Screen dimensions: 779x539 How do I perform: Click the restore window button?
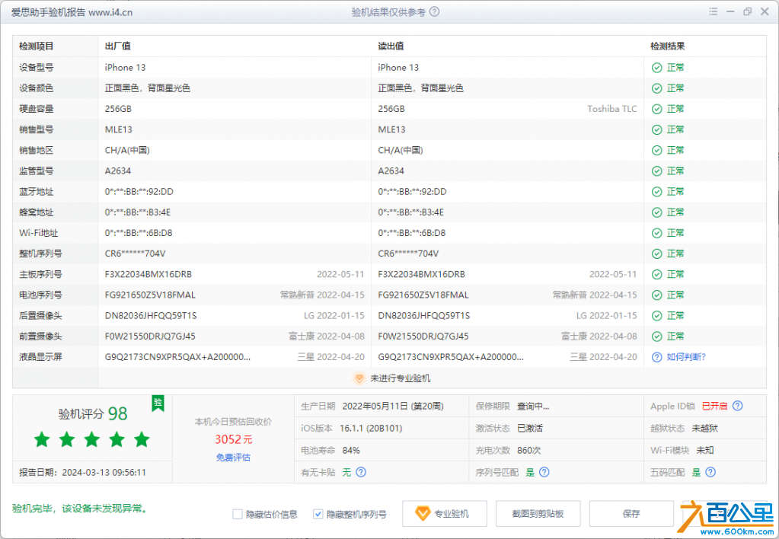point(747,11)
